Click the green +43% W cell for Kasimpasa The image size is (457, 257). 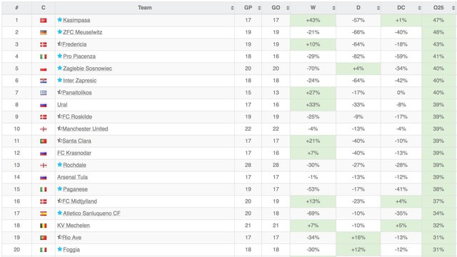coord(313,20)
